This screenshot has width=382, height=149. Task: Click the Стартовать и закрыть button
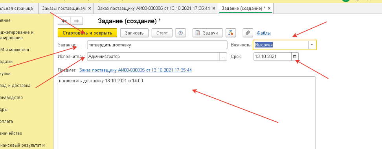(87, 33)
